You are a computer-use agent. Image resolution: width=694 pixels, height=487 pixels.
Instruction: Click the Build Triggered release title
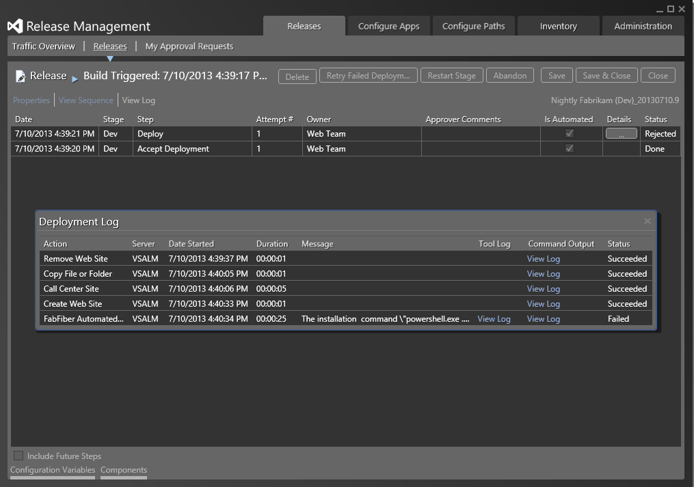[175, 76]
